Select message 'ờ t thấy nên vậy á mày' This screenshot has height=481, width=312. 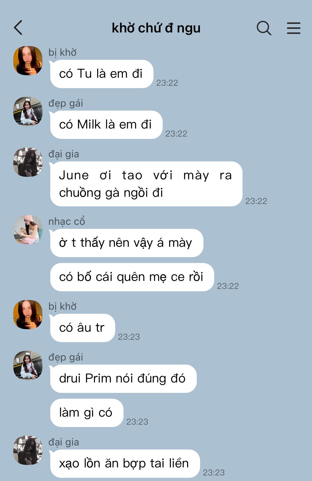(126, 243)
